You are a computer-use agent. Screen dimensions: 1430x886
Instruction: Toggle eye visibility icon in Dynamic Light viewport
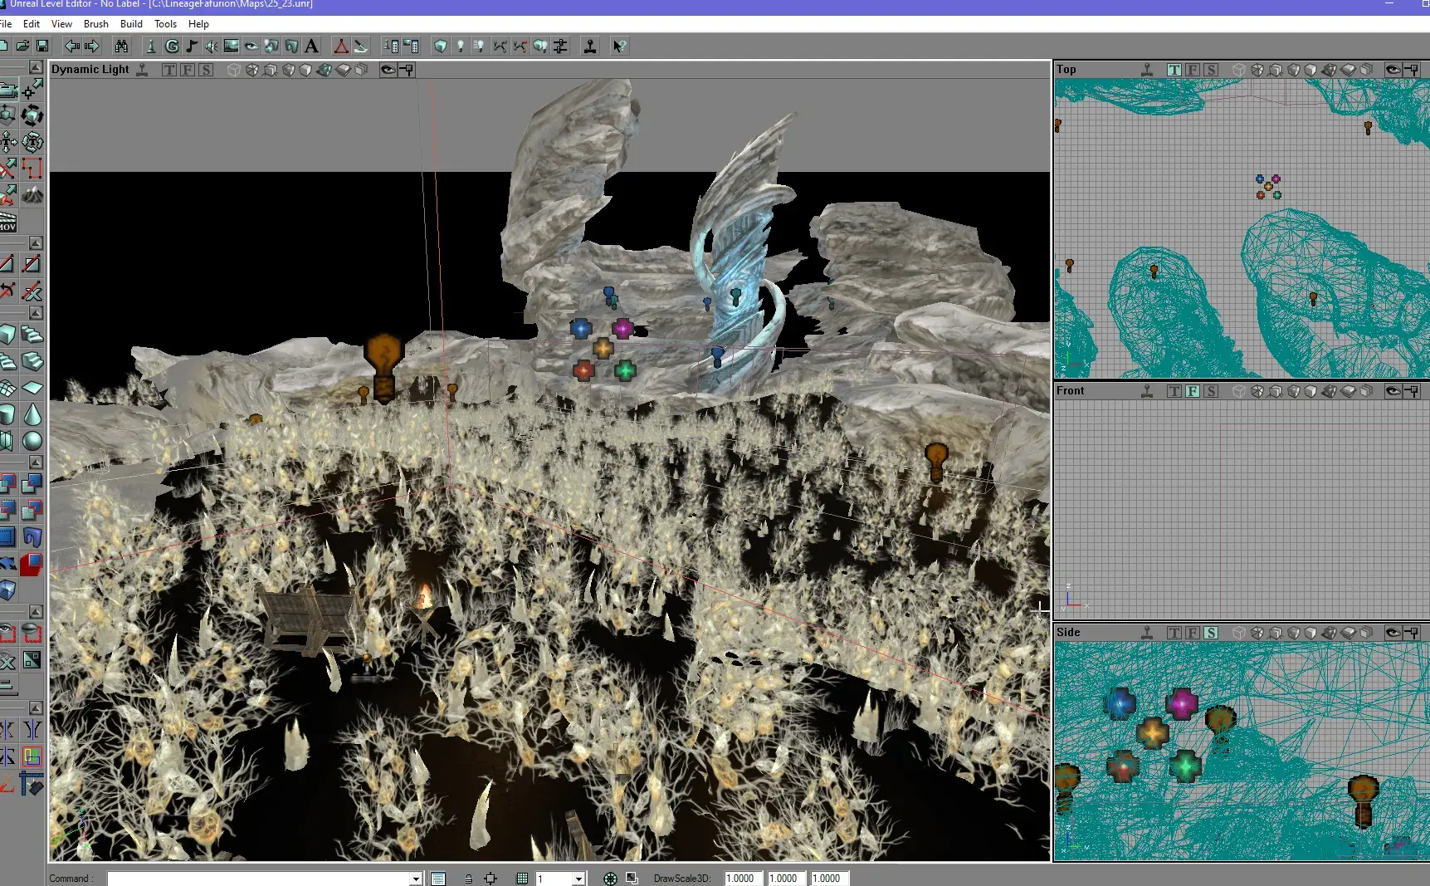click(388, 70)
